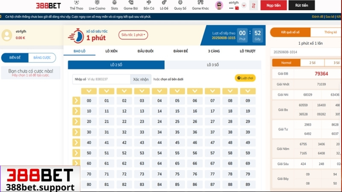Screen dimensions: 342x192
Task: Click the Xác nhận confirm button
Action: click(141, 79)
